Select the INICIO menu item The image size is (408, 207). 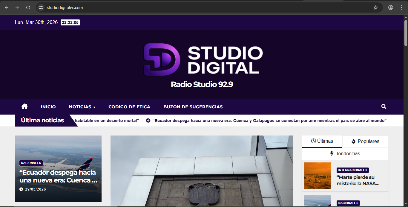[x=48, y=107]
